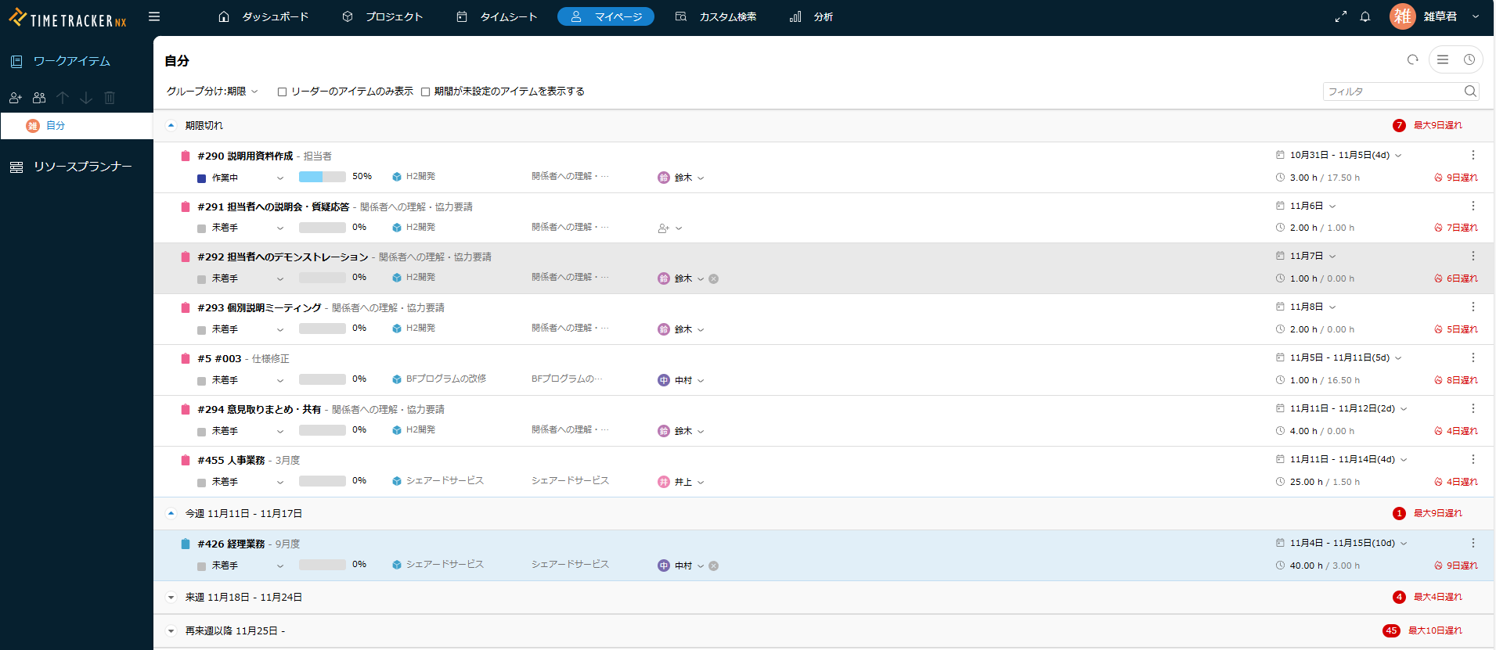Enable リーダーのアイテムのみ表示 checkbox

click(282, 92)
